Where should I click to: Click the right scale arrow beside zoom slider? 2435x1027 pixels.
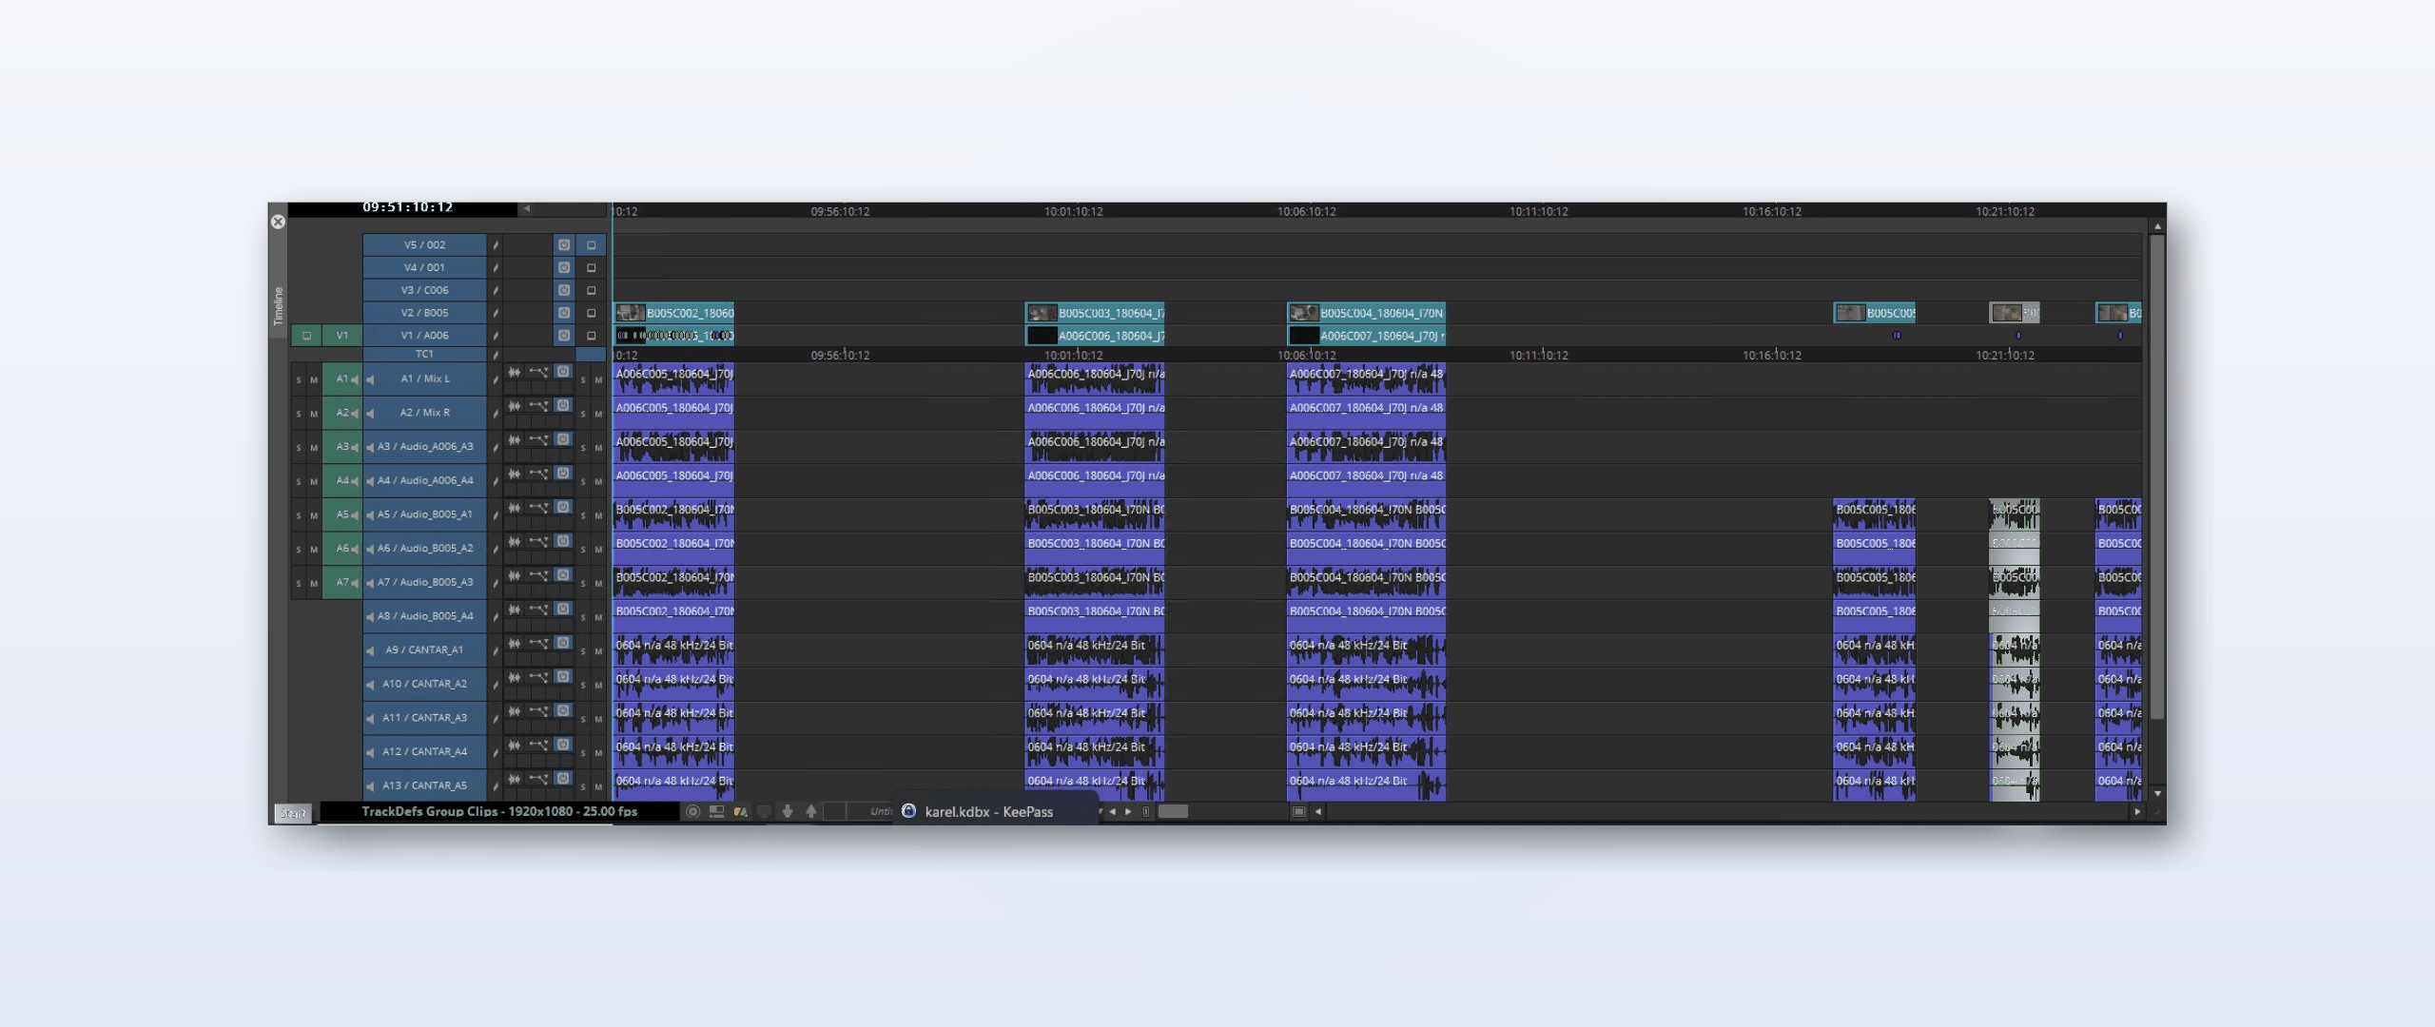click(x=1128, y=811)
